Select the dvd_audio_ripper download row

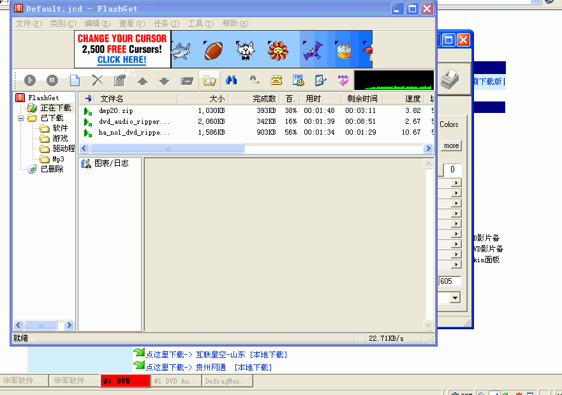tap(256, 122)
